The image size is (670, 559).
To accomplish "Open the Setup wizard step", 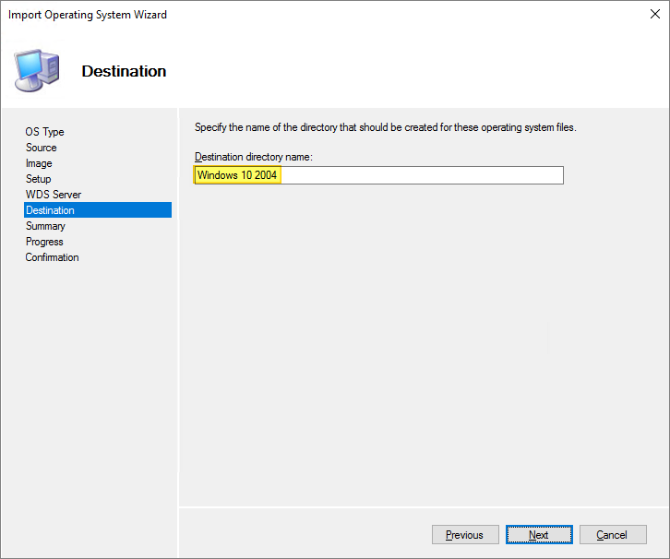I will coord(39,179).
